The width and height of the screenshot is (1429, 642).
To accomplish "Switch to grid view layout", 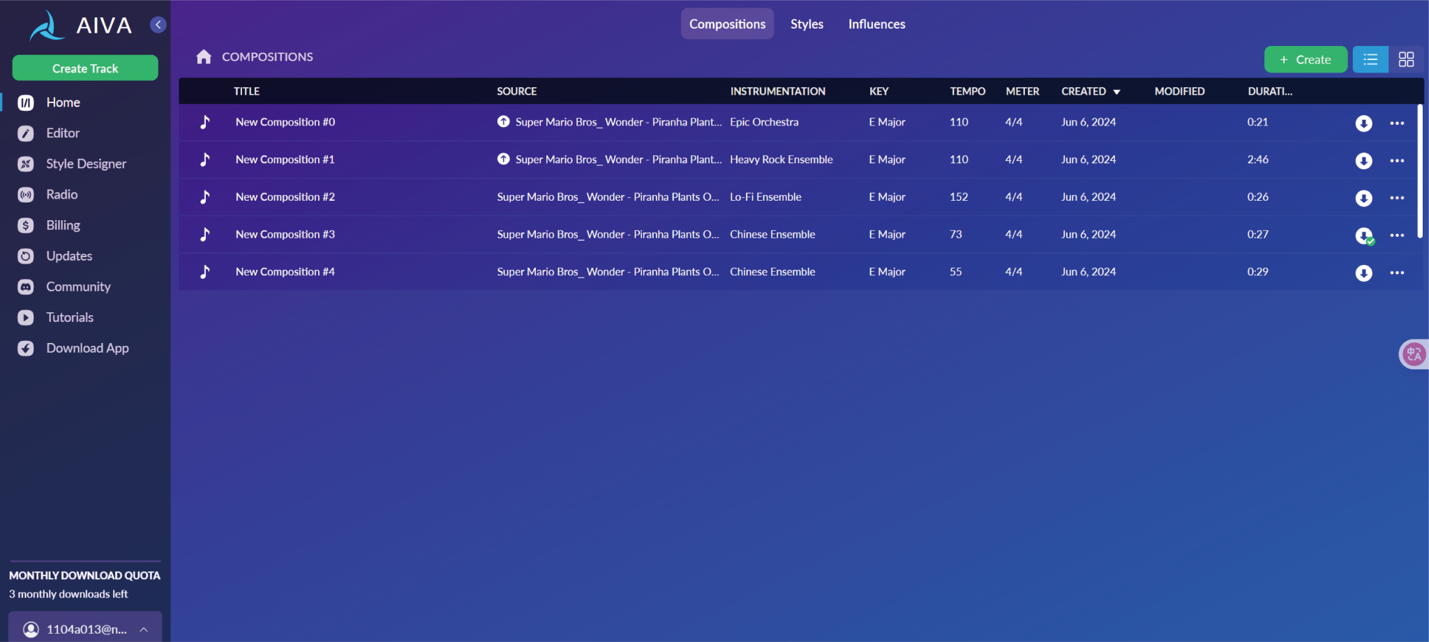I will pyautogui.click(x=1406, y=60).
